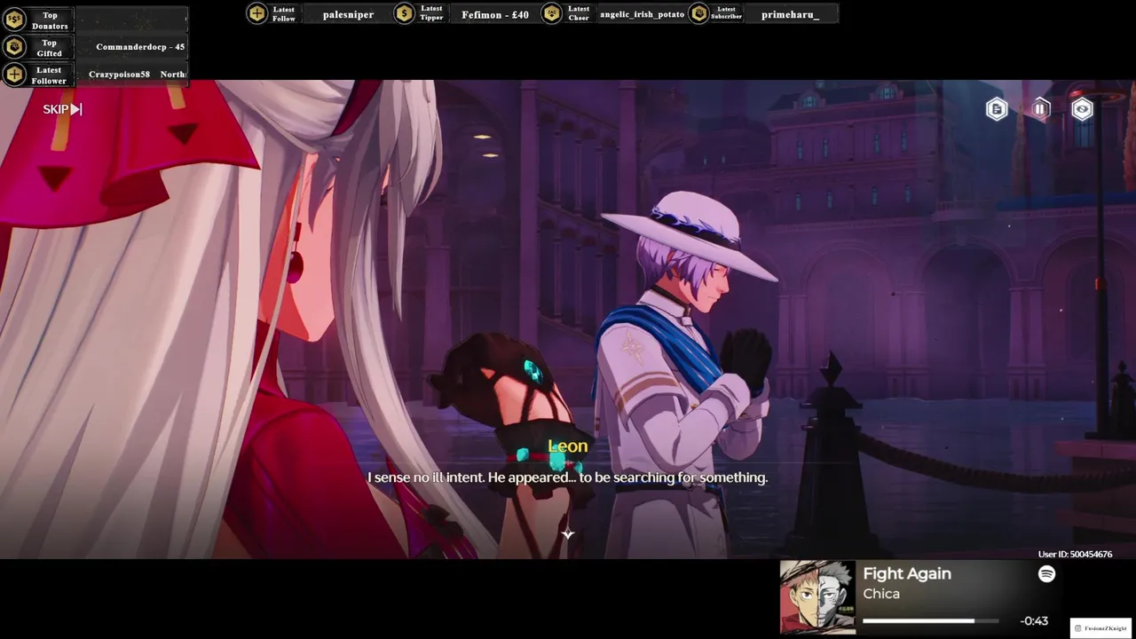
Task: Click the Top Gifted badge icon
Action: pyautogui.click(x=14, y=47)
